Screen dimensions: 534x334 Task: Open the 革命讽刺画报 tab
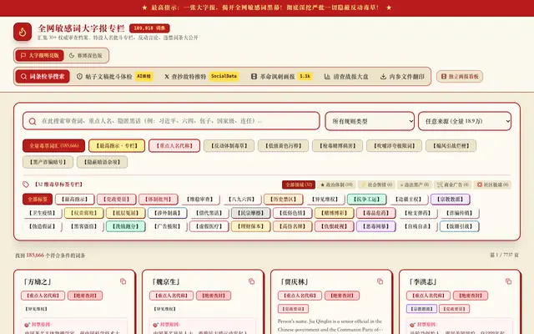(x=281, y=77)
